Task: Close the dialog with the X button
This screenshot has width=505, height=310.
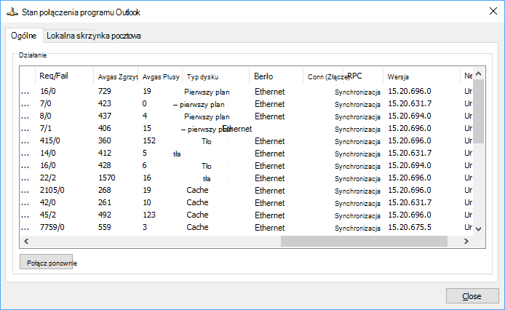Action: [x=493, y=11]
